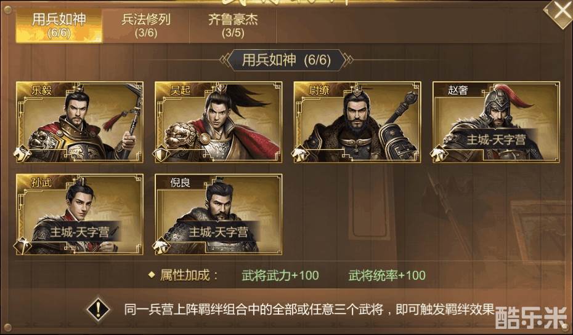Click troop type icon on 乐毅 card
This screenshot has height=335, width=573.
point(22,154)
